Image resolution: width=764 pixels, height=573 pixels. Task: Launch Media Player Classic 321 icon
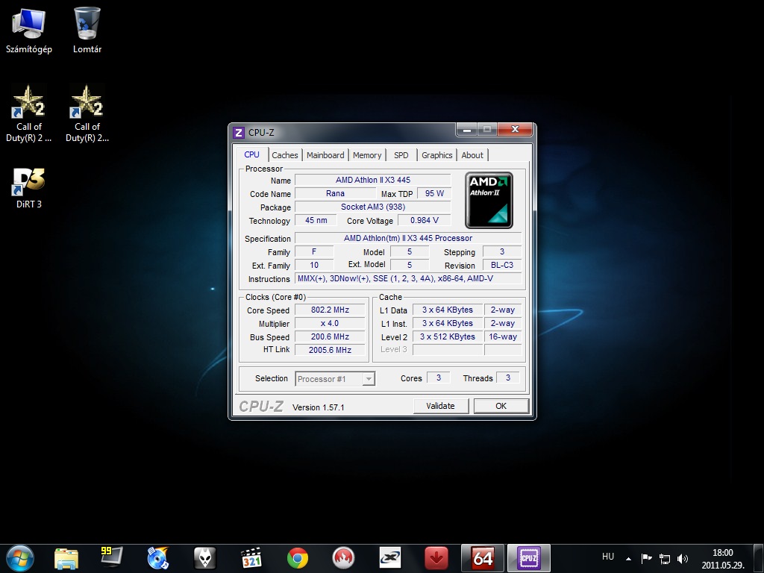click(251, 558)
